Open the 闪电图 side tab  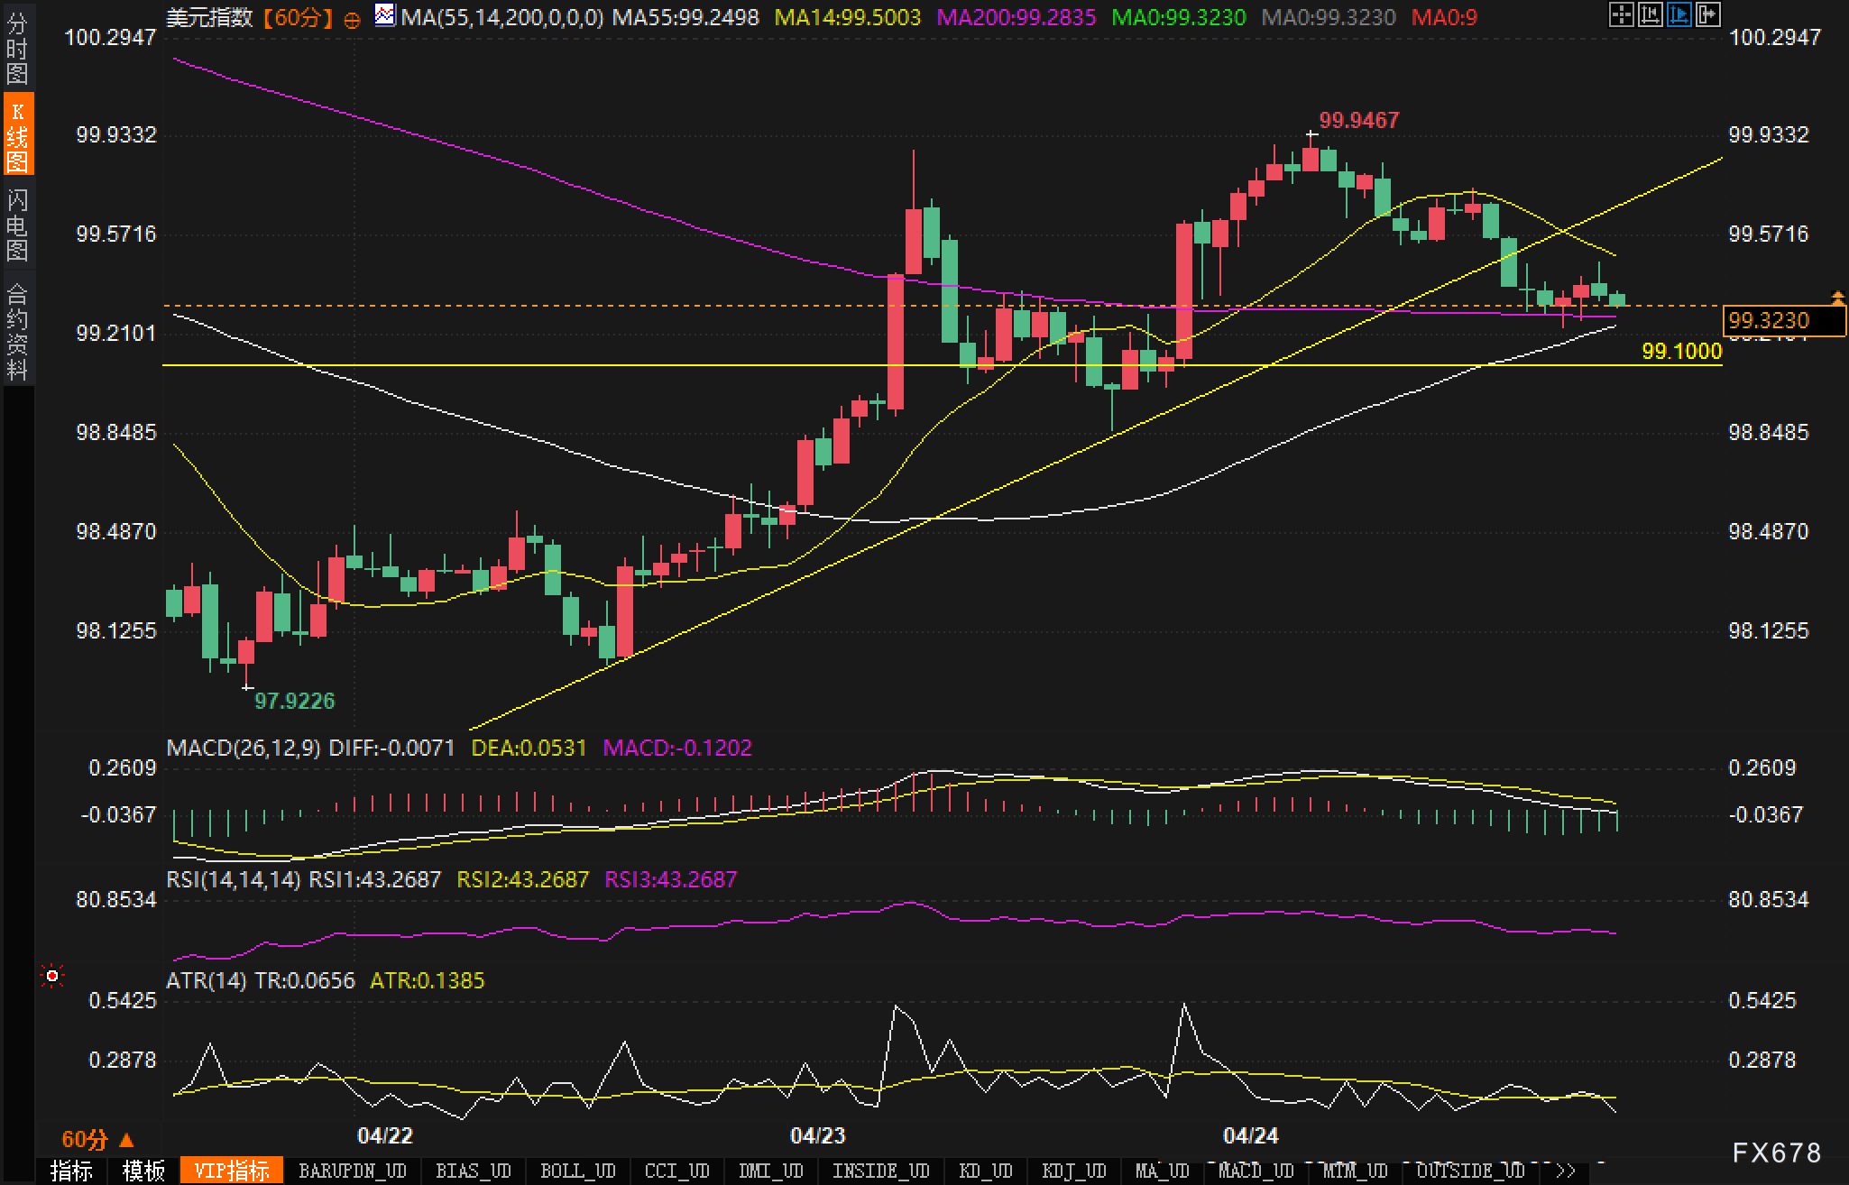point(17,225)
